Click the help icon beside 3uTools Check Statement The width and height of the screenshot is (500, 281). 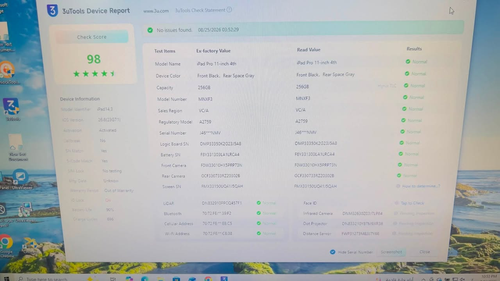229,10
